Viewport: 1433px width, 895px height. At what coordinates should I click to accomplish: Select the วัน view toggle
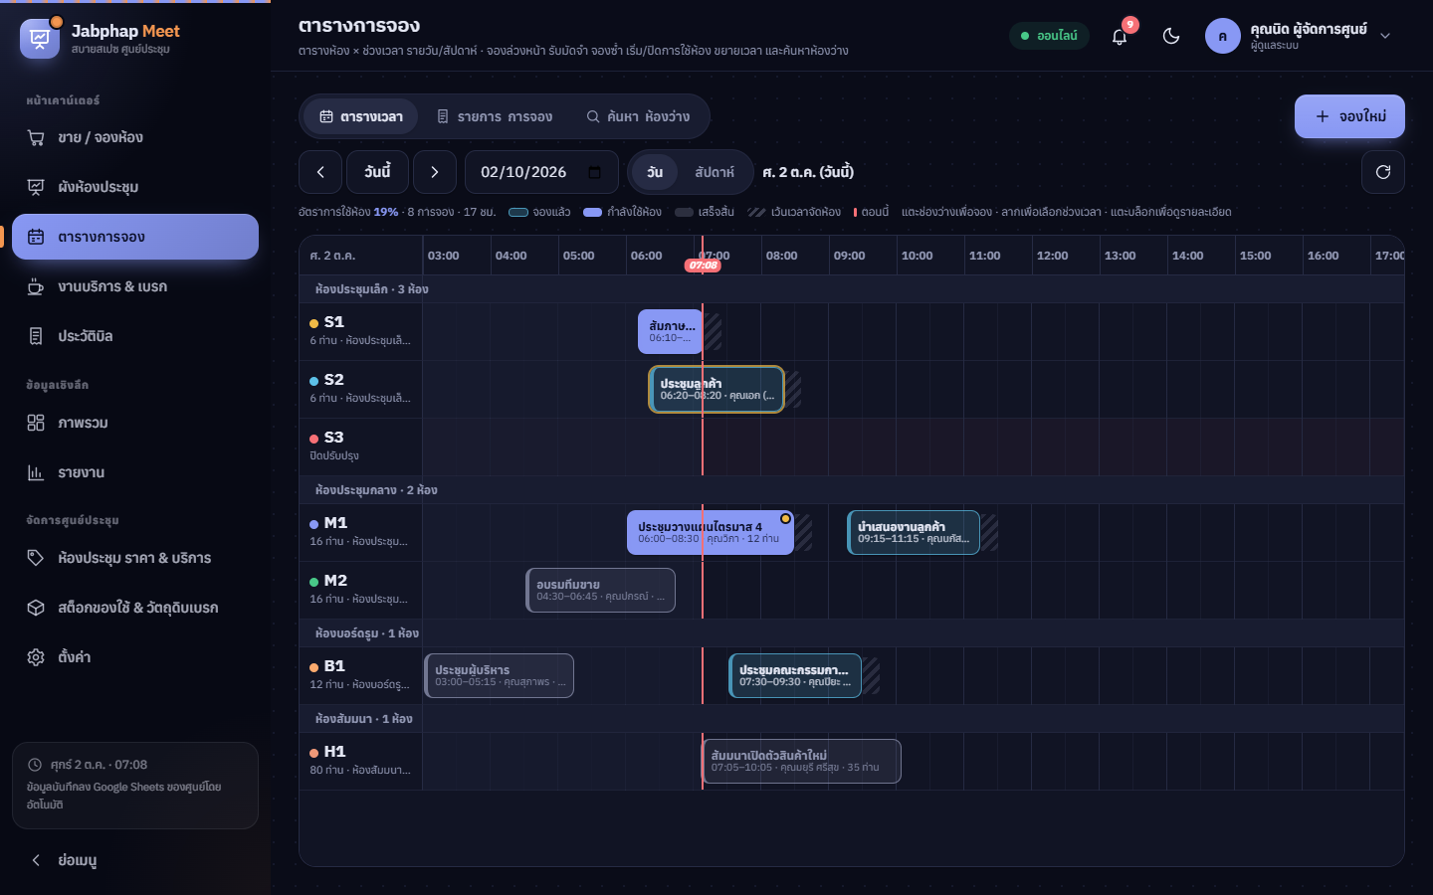point(655,172)
